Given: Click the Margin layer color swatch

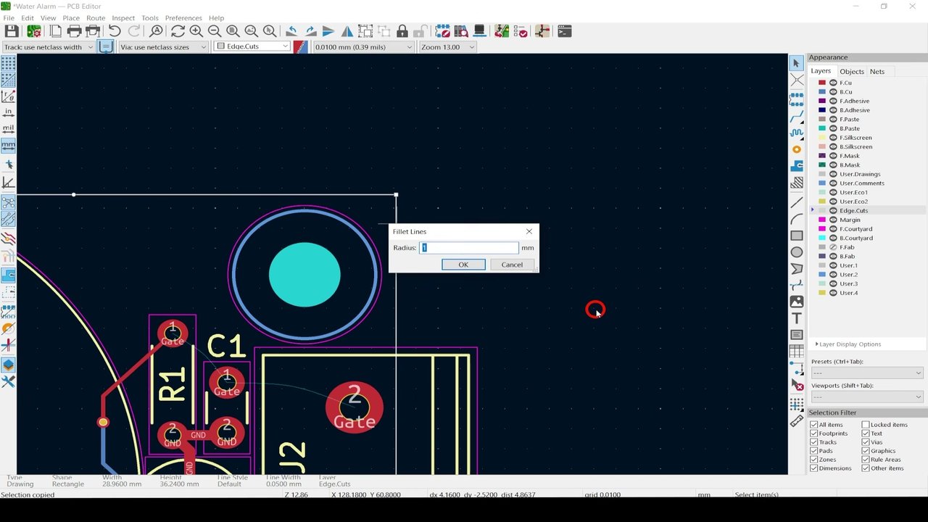Looking at the screenshot, I should [x=822, y=220].
